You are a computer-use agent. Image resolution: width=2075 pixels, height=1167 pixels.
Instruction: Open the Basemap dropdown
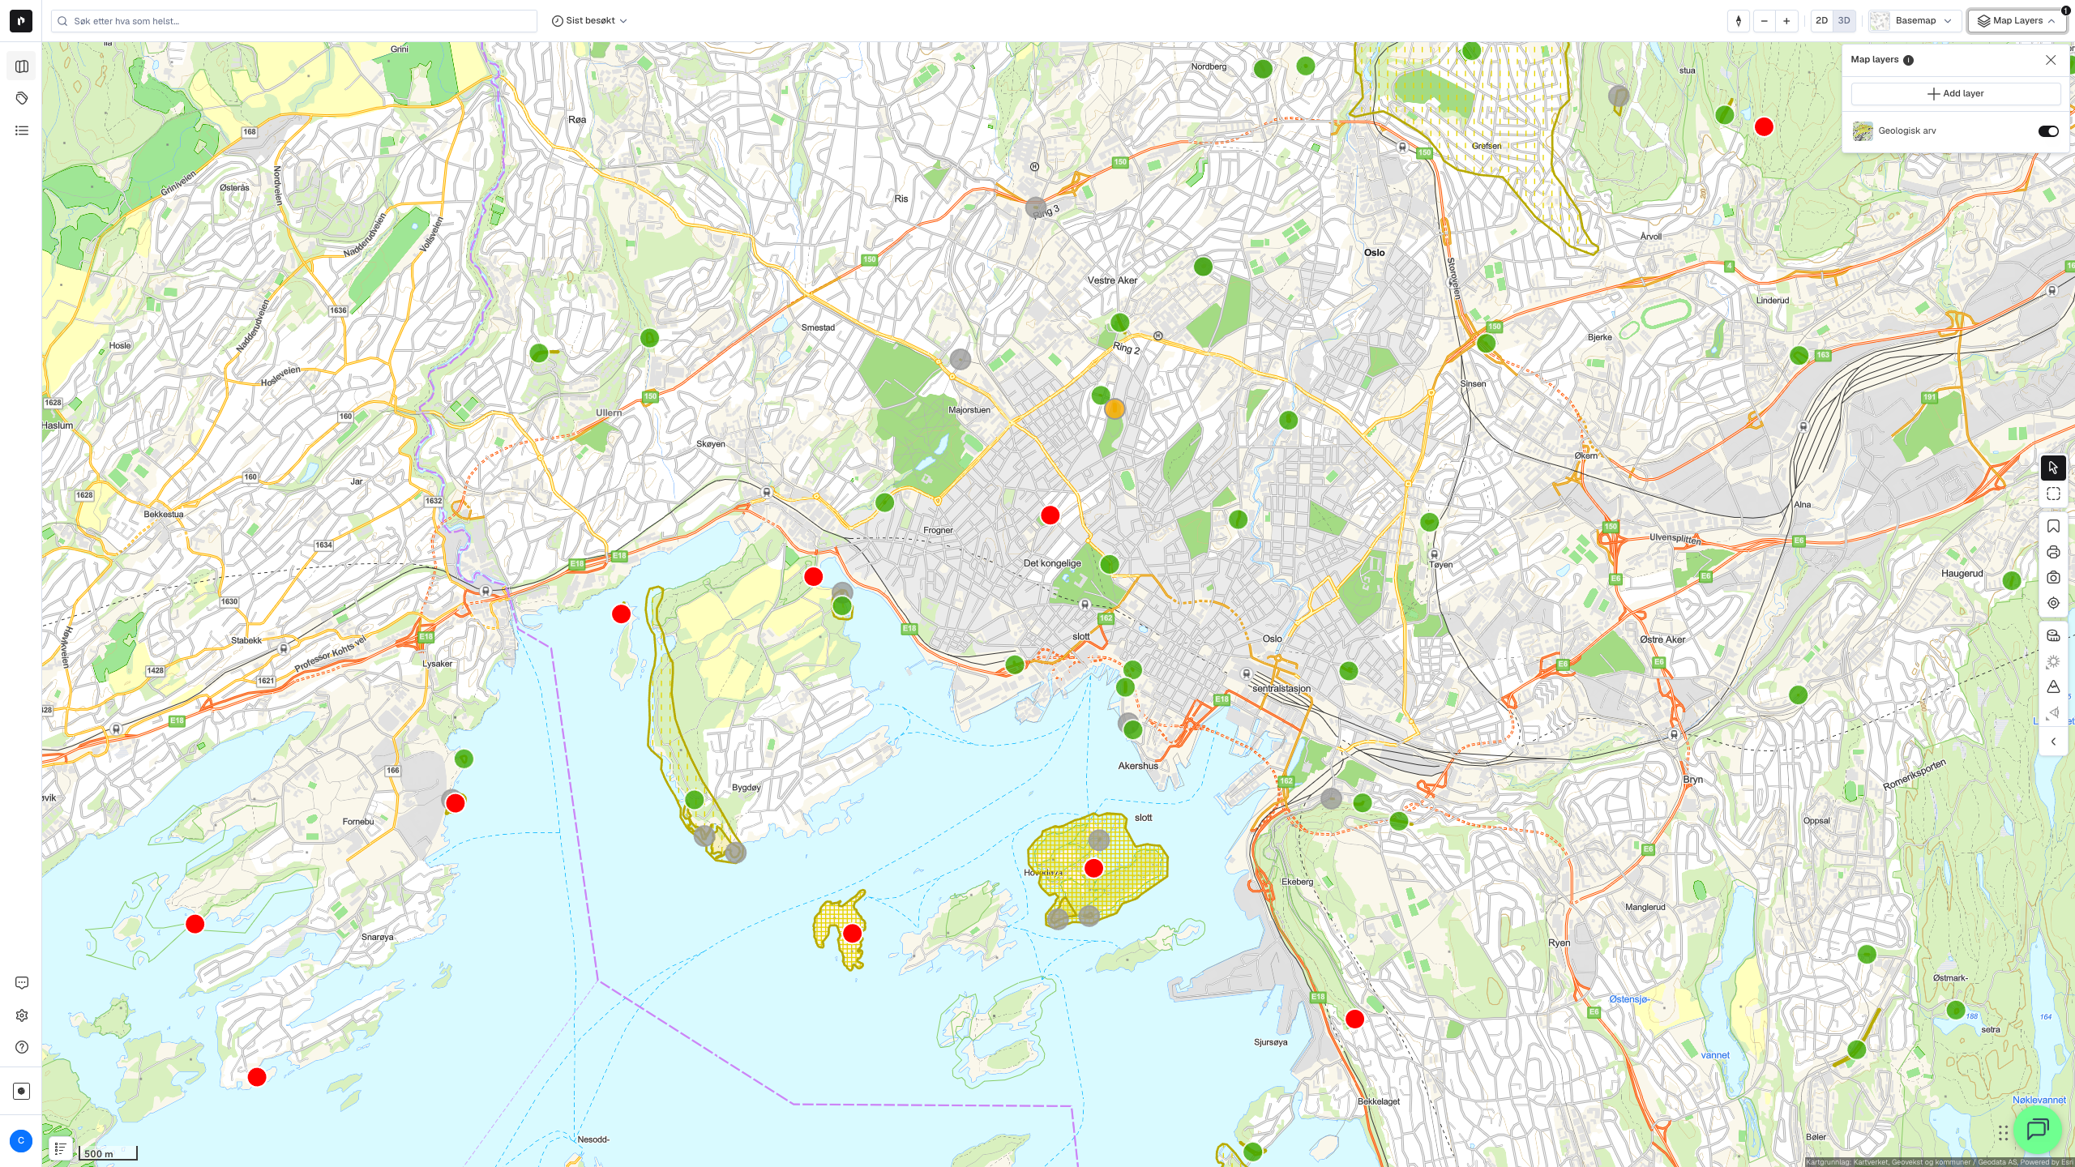click(1915, 21)
